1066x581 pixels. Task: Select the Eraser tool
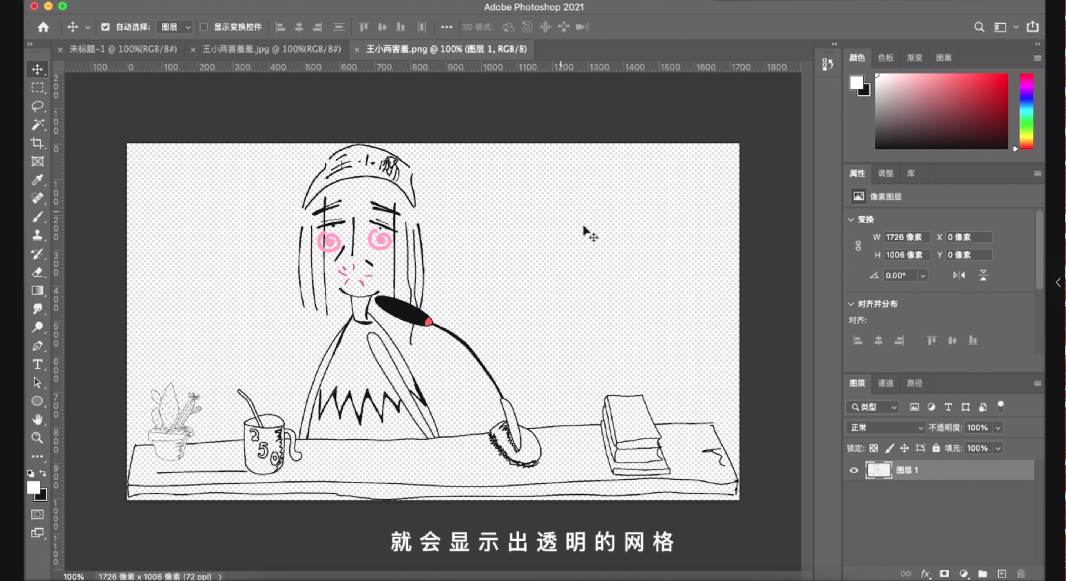[x=37, y=273]
